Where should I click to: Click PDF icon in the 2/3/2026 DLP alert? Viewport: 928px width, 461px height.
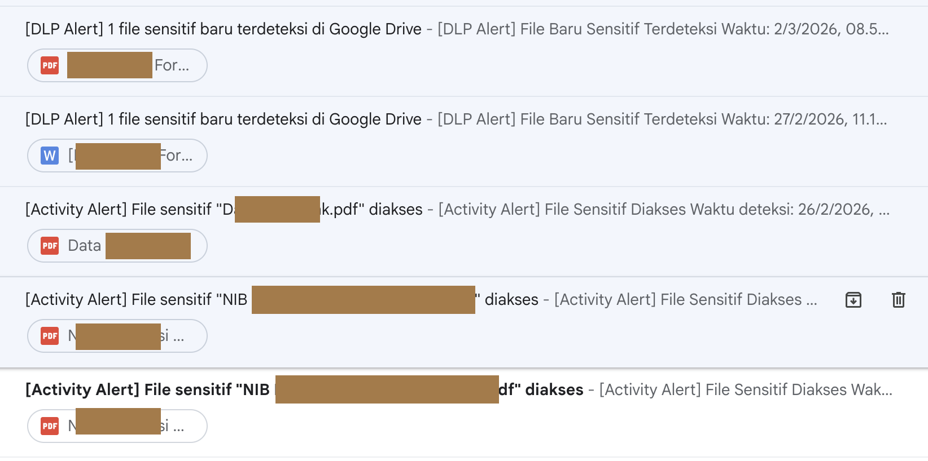point(50,65)
